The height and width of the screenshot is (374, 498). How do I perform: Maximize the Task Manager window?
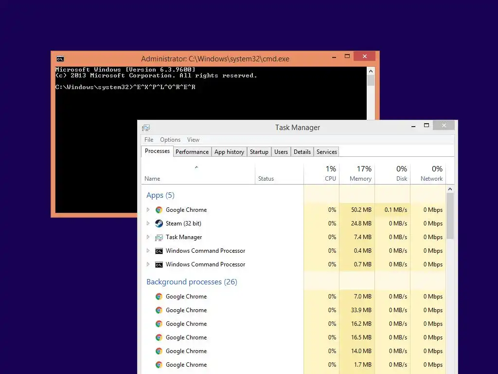click(427, 125)
